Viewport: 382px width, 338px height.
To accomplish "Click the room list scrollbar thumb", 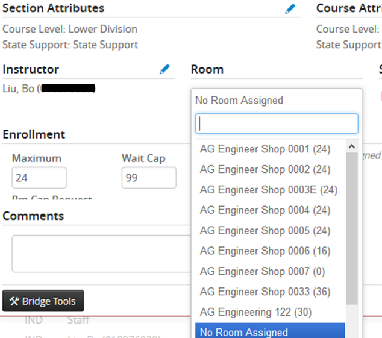I will coord(351,228).
